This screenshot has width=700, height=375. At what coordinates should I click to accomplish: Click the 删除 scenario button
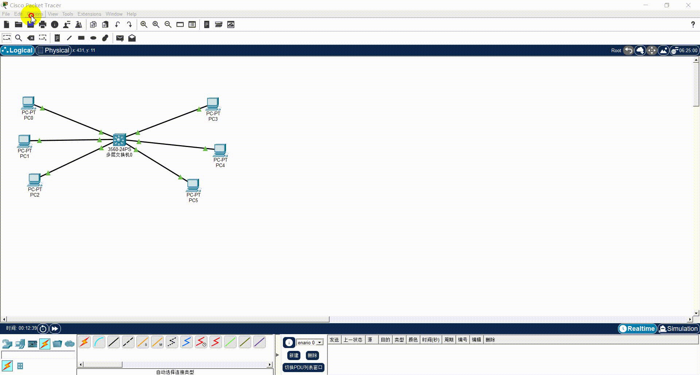(312, 355)
